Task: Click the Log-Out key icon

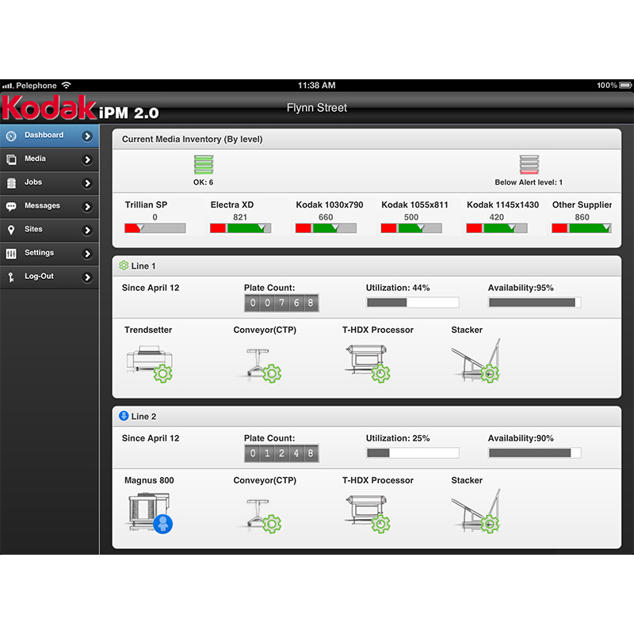Action: [11, 277]
